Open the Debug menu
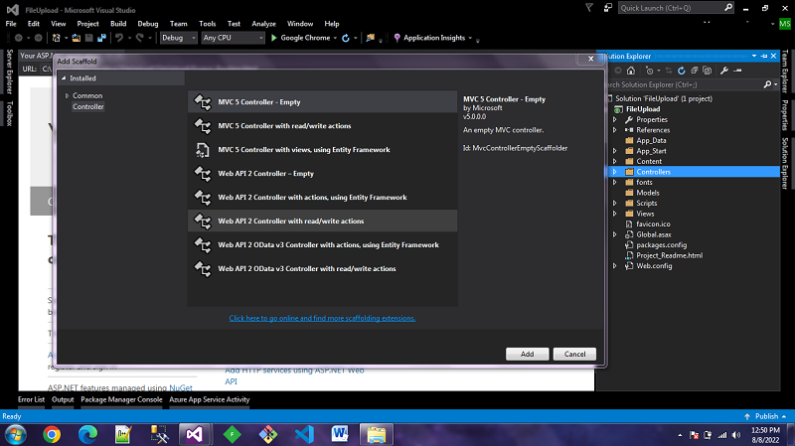This screenshot has width=795, height=446. pos(147,24)
